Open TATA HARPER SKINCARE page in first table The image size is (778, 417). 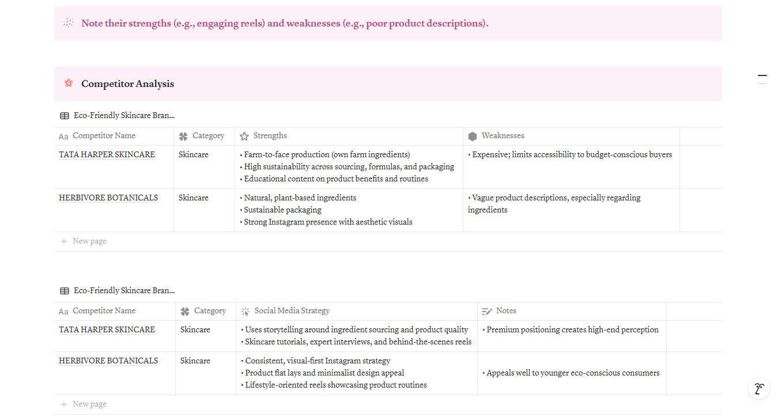(107, 154)
